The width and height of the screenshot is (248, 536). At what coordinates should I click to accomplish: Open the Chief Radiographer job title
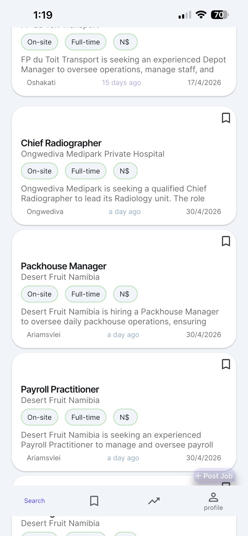[61, 143]
